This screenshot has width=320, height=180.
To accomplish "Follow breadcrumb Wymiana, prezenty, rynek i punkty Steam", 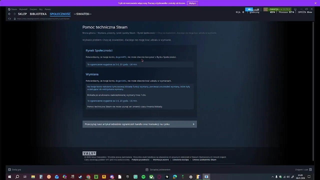I will tap(116, 33).
